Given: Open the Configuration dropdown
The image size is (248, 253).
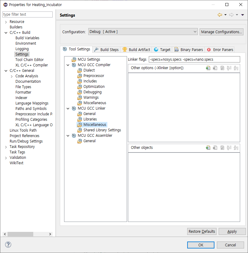Looking at the screenshot, I should 143,32.
